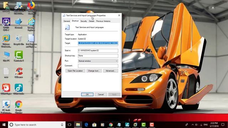Click OK in the Properties dialog
This screenshot has width=228, height=128.
click(87, 95)
